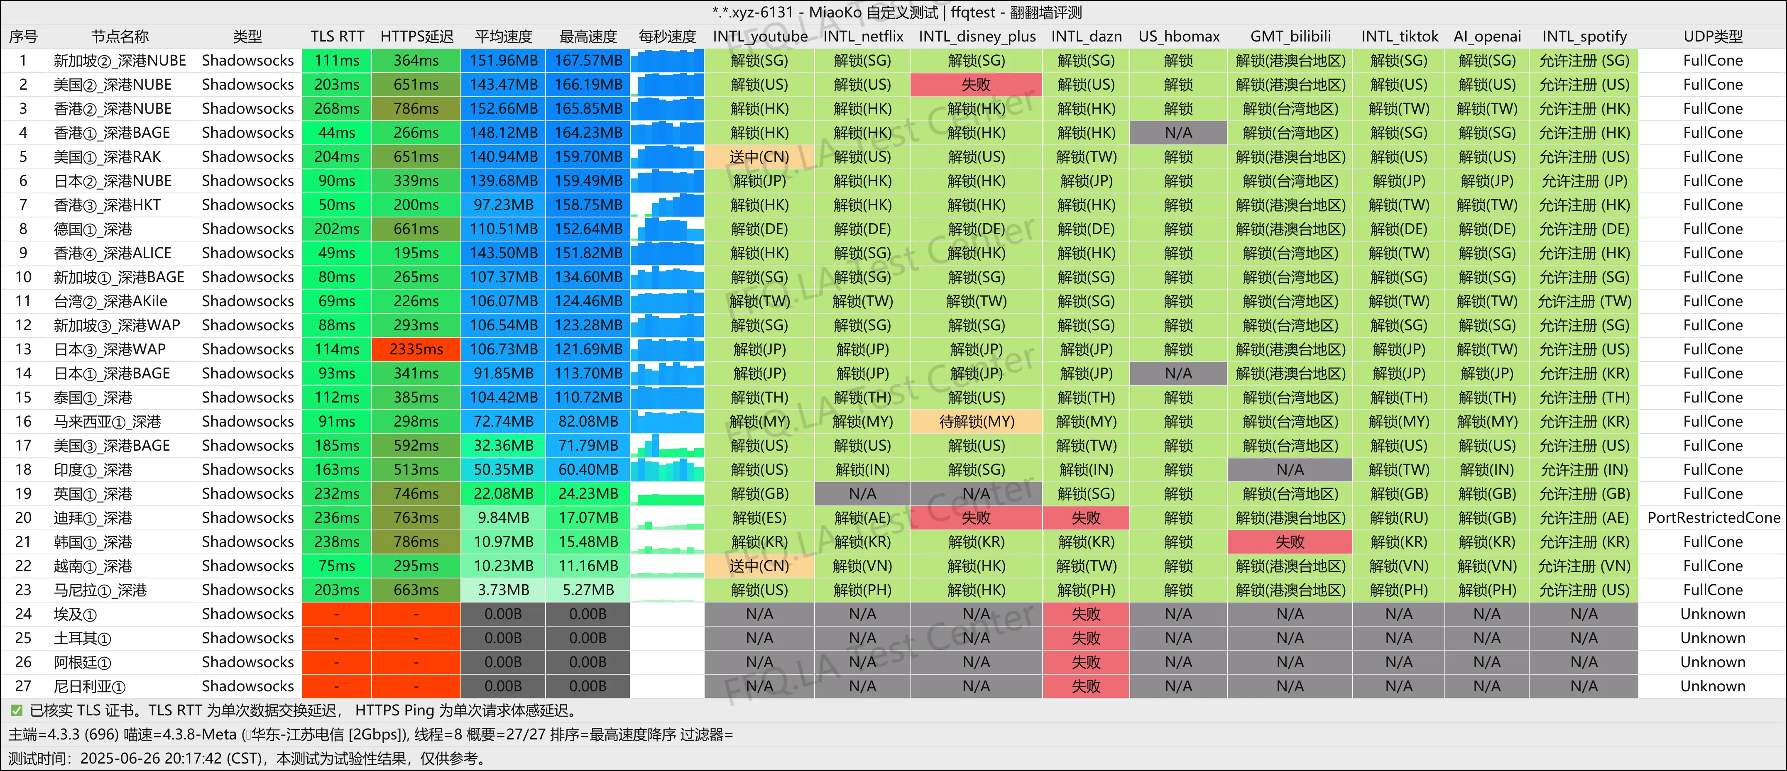The image size is (1787, 771).
Task: Click the INTL_youtube column header
Action: pos(760,37)
